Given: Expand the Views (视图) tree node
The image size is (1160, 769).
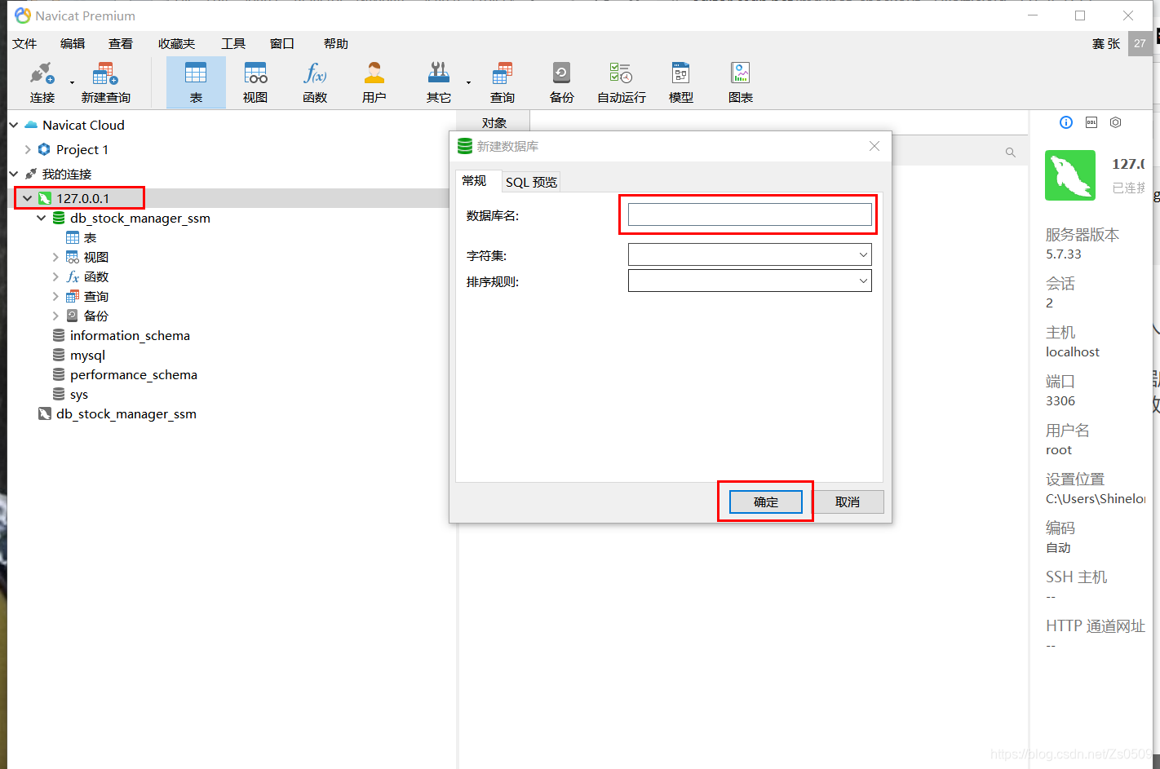Looking at the screenshot, I should tap(55, 257).
